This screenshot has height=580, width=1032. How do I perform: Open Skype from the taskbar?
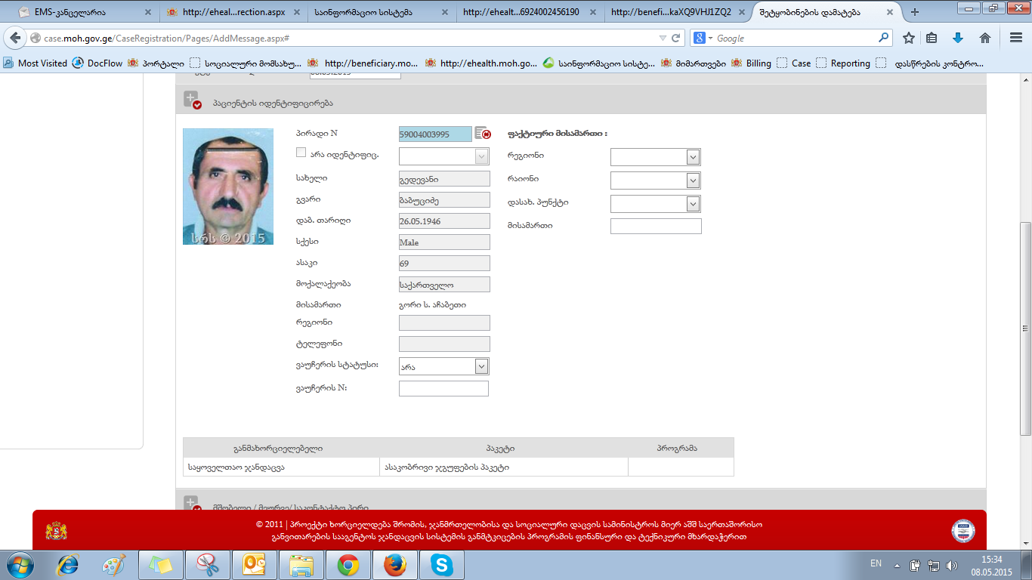(x=441, y=564)
